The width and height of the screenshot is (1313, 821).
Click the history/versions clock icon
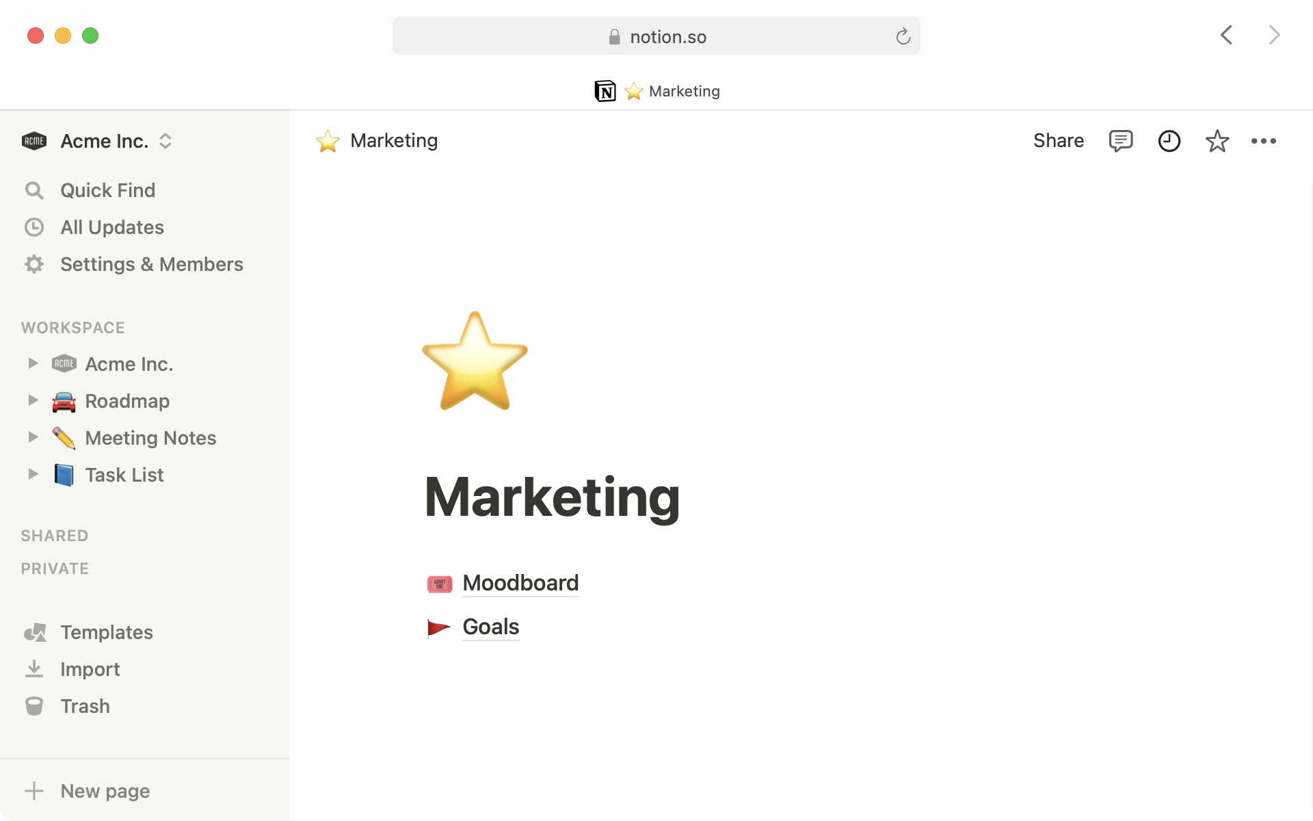coord(1169,140)
